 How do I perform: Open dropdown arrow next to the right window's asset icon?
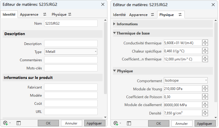click(121, 123)
